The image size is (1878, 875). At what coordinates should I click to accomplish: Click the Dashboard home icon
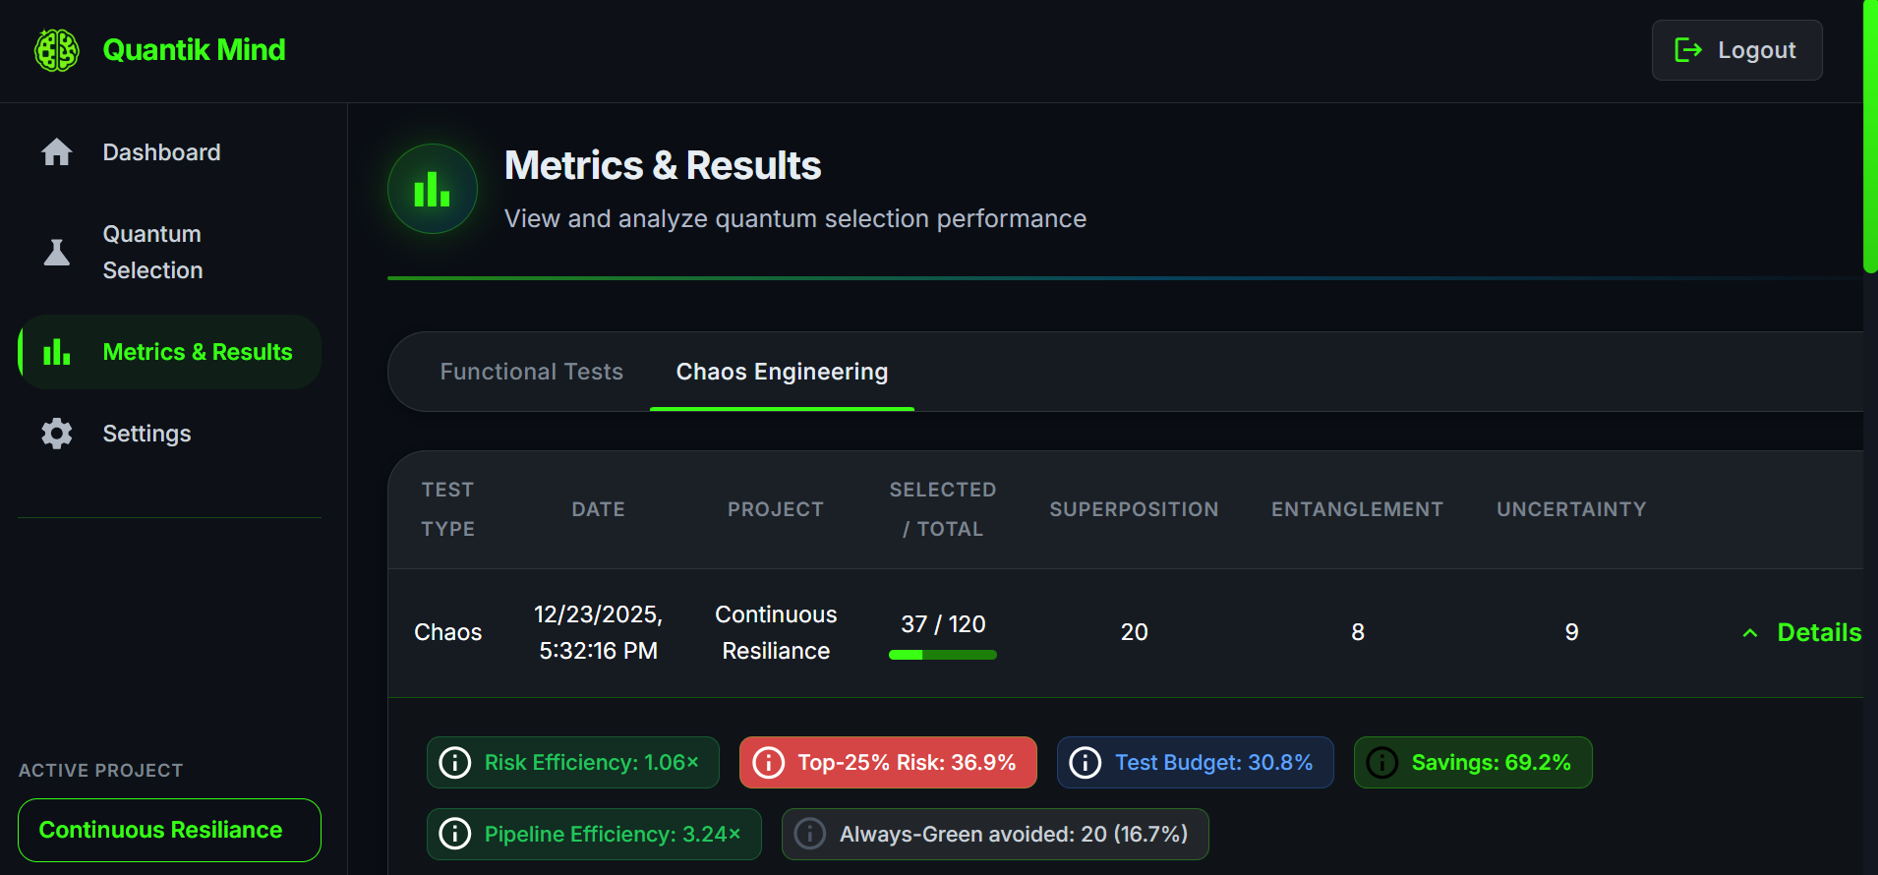pyautogui.click(x=57, y=152)
